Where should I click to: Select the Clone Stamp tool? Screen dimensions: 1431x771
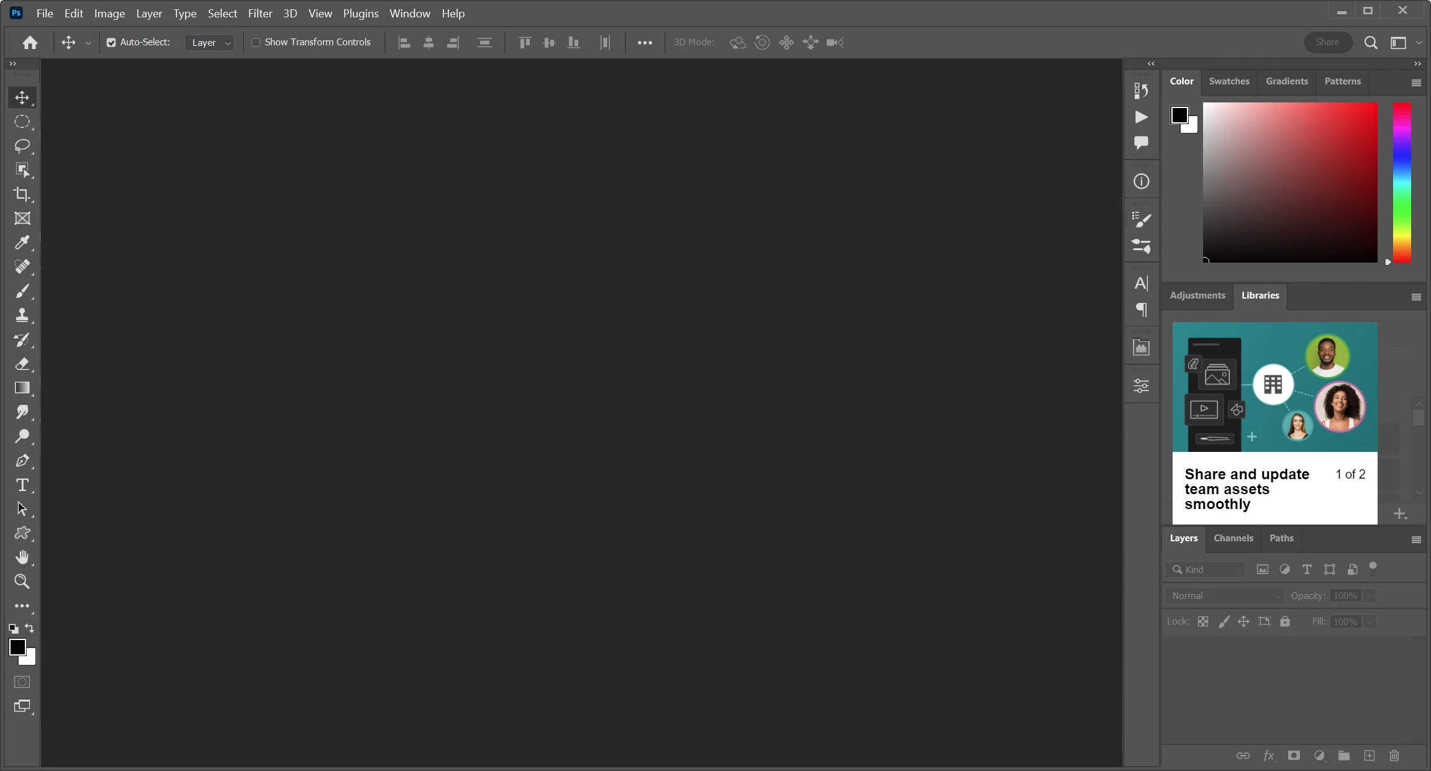click(x=22, y=315)
